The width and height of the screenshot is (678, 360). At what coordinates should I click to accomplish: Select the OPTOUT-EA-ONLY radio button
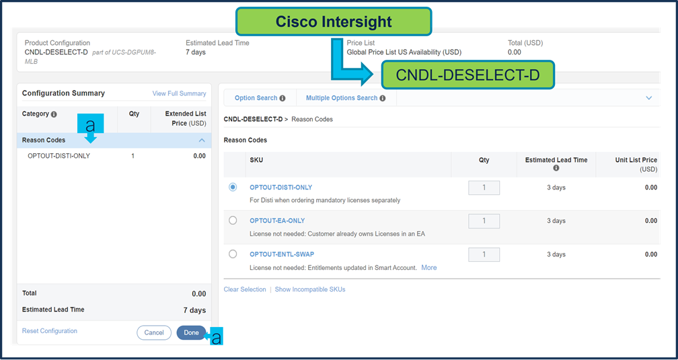[233, 220]
